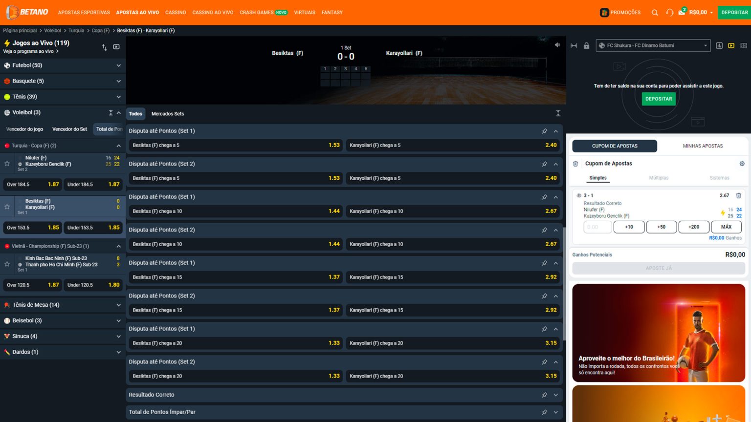The image size is (751, 422).
Task: Open Cassino ao Vivo menu
Action: tap(213, 12)
